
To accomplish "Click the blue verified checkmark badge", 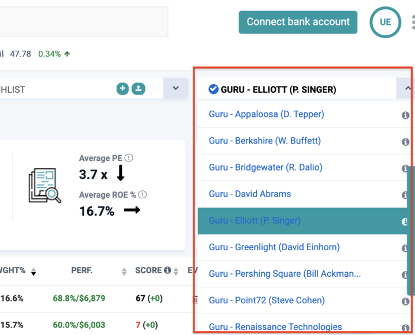I will coord(214,89).
